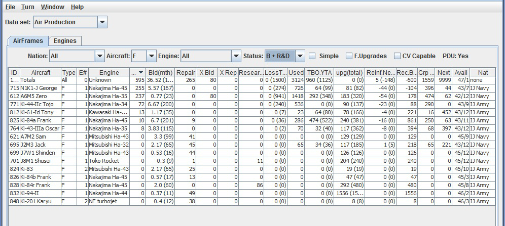
Task: Open the Engine filter dropdown
Action: pos(236,56)
